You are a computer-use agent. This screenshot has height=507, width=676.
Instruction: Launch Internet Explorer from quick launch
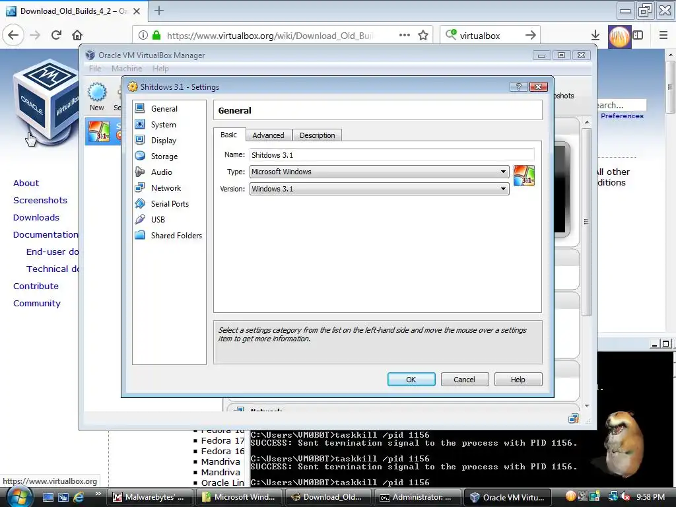tap(79, 497)
